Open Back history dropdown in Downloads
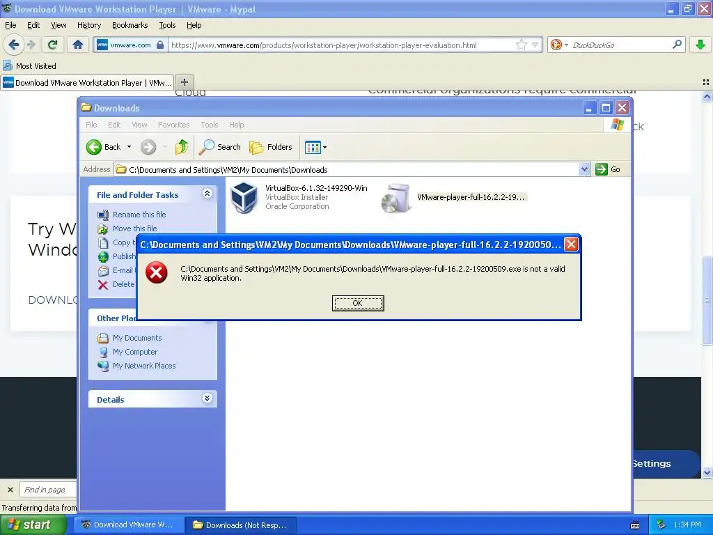Image resolution: width=713 pixels, height=535 pixels. click(x=129, y=147)
